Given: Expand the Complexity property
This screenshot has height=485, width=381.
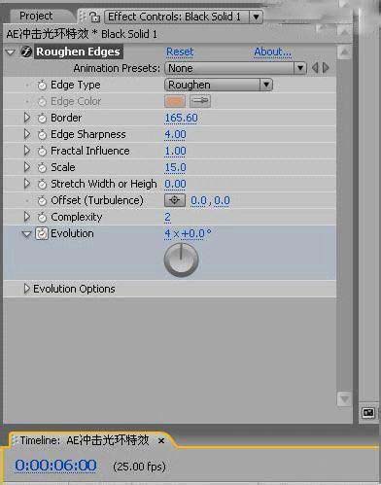Looking at the screenshot, I should pos(27,217).
